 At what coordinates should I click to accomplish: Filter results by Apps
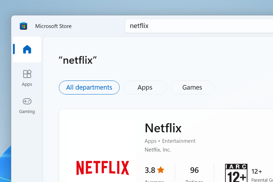point(145,87)
